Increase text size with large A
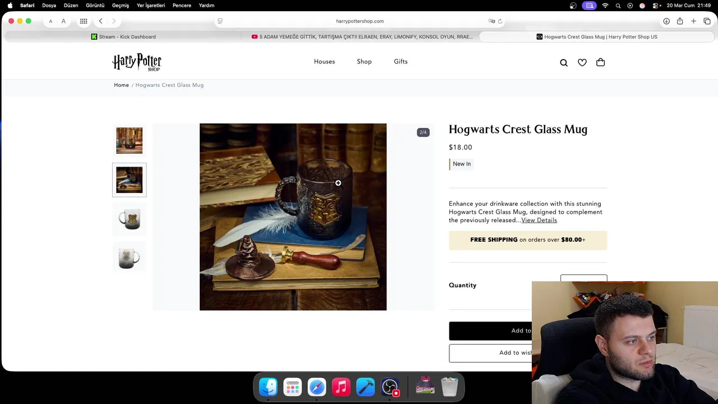The image size is (718, 404). (63, 21)
